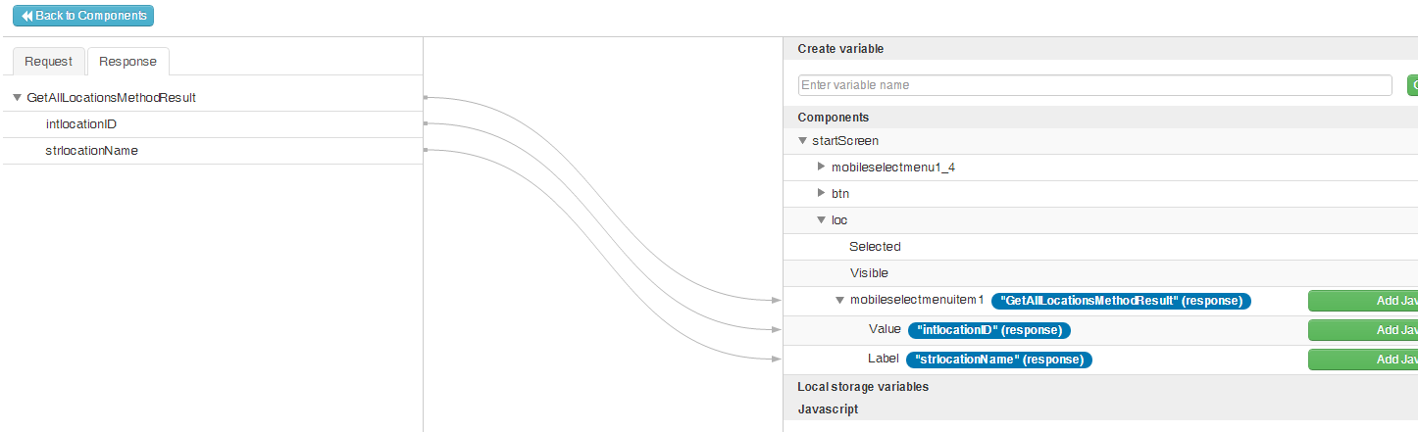Collapse the startScreen component tree
Image resolution: width=1418 pixels, height=432 pixels.
[803, 141]
